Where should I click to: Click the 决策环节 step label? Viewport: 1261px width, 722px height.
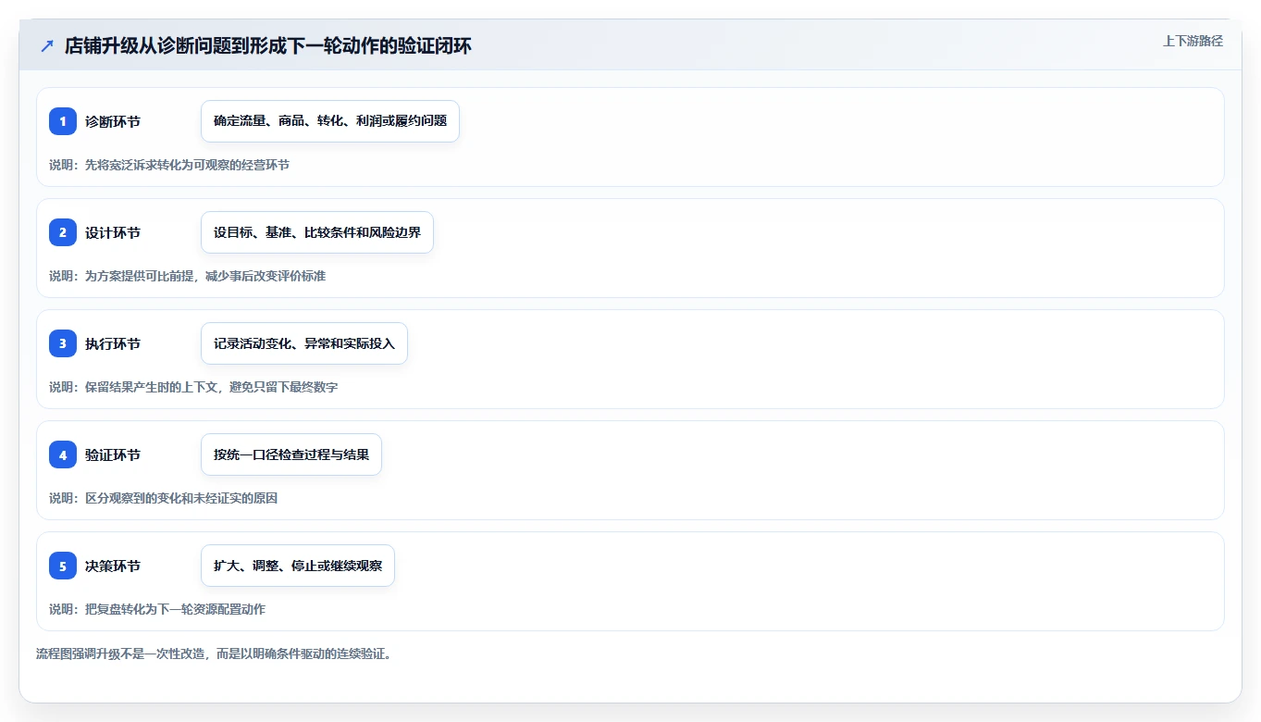113,566
